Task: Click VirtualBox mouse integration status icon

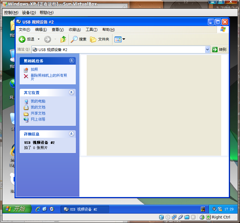Action: [x=202, y=217]
